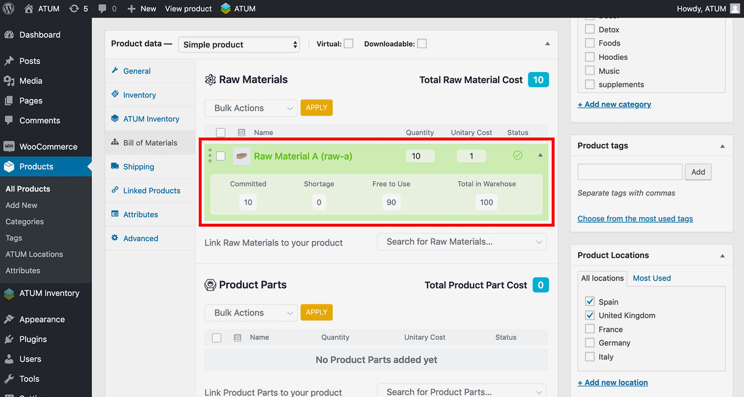Click the ATUM layered logo in admin bar
Image resolution: width=744 pixels, height=397 pixels.
tap(226, 9)
